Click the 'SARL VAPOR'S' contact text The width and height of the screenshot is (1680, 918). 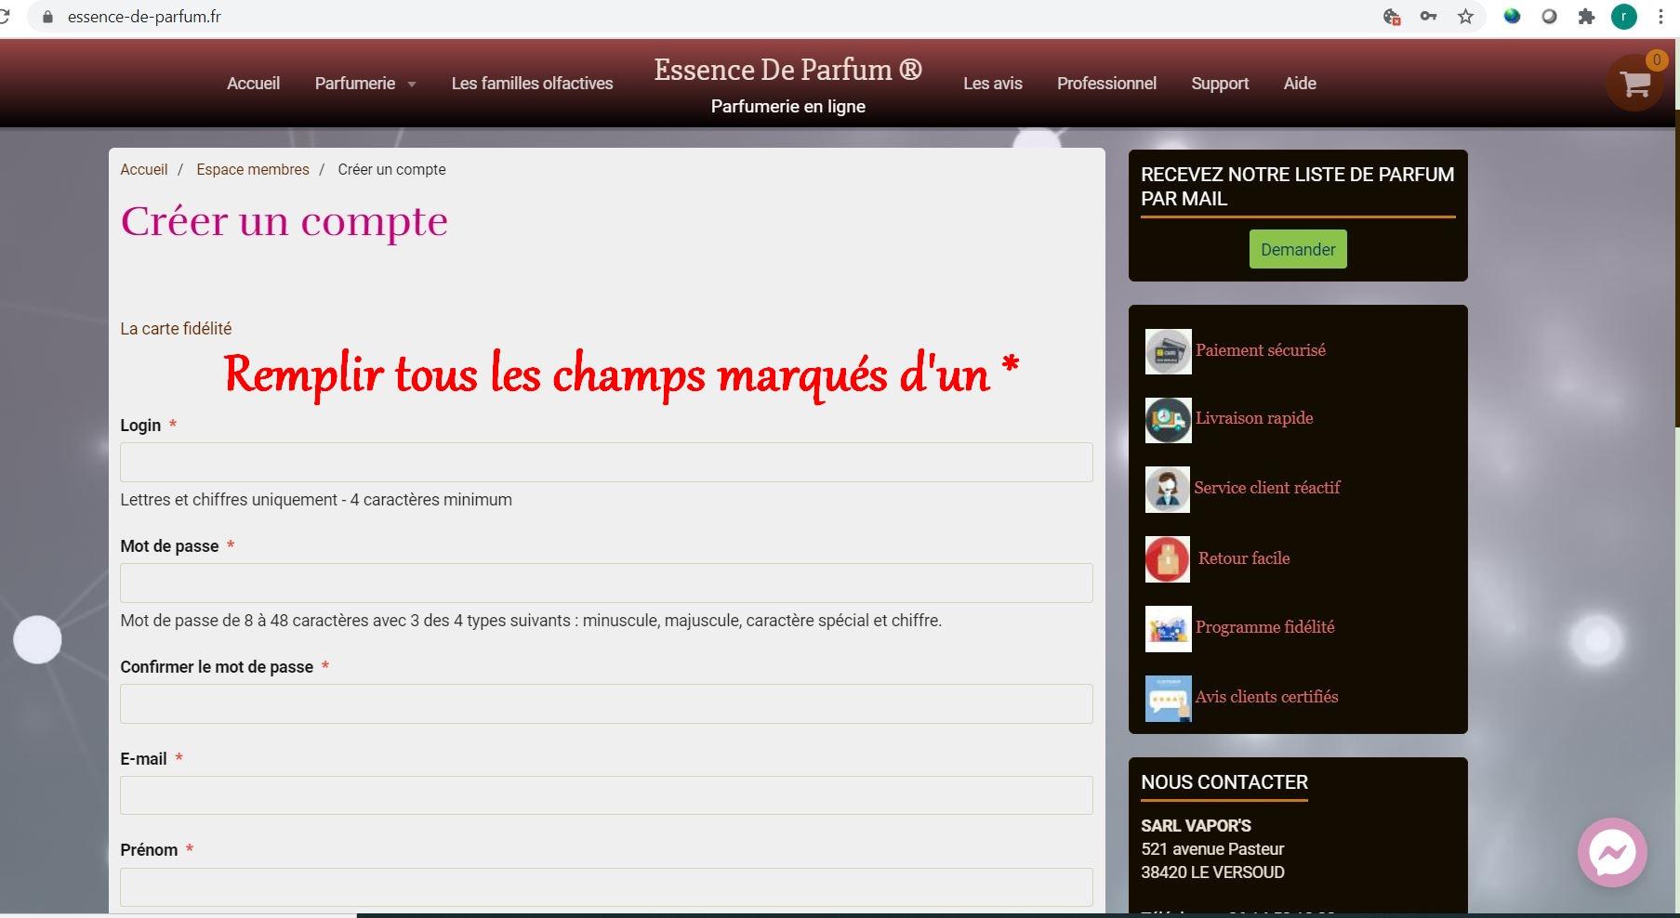[x=1196, y=825]
